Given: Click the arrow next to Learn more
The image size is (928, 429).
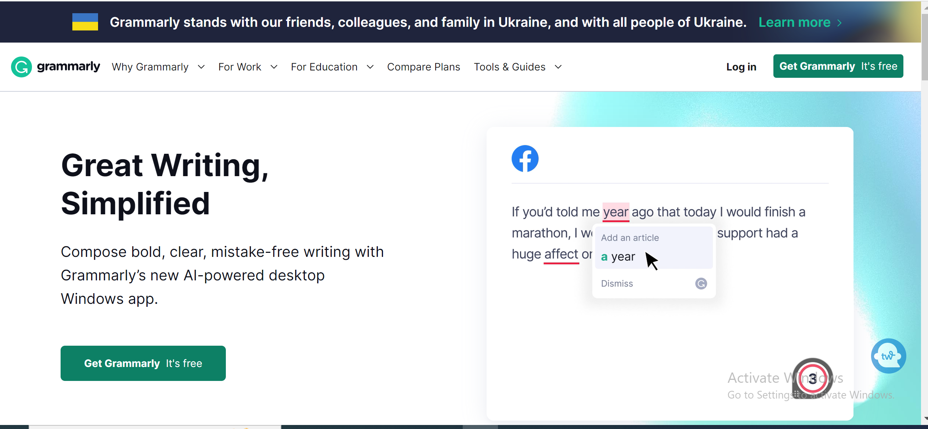Looking at the screenshot, I should click(x=840, y=23).
